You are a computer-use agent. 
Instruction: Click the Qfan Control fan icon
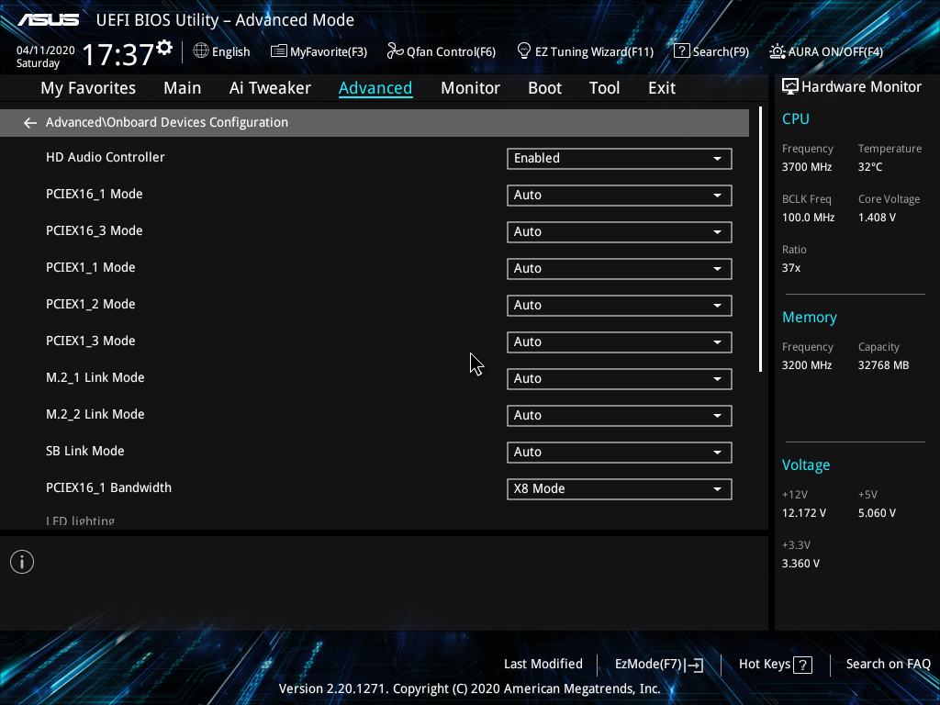click(x=395, y=51)
